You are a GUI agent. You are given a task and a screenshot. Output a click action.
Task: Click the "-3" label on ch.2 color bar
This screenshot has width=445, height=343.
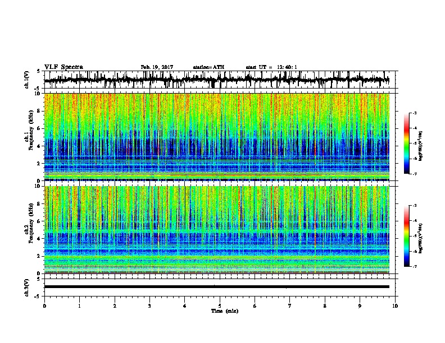click(414, 206)
